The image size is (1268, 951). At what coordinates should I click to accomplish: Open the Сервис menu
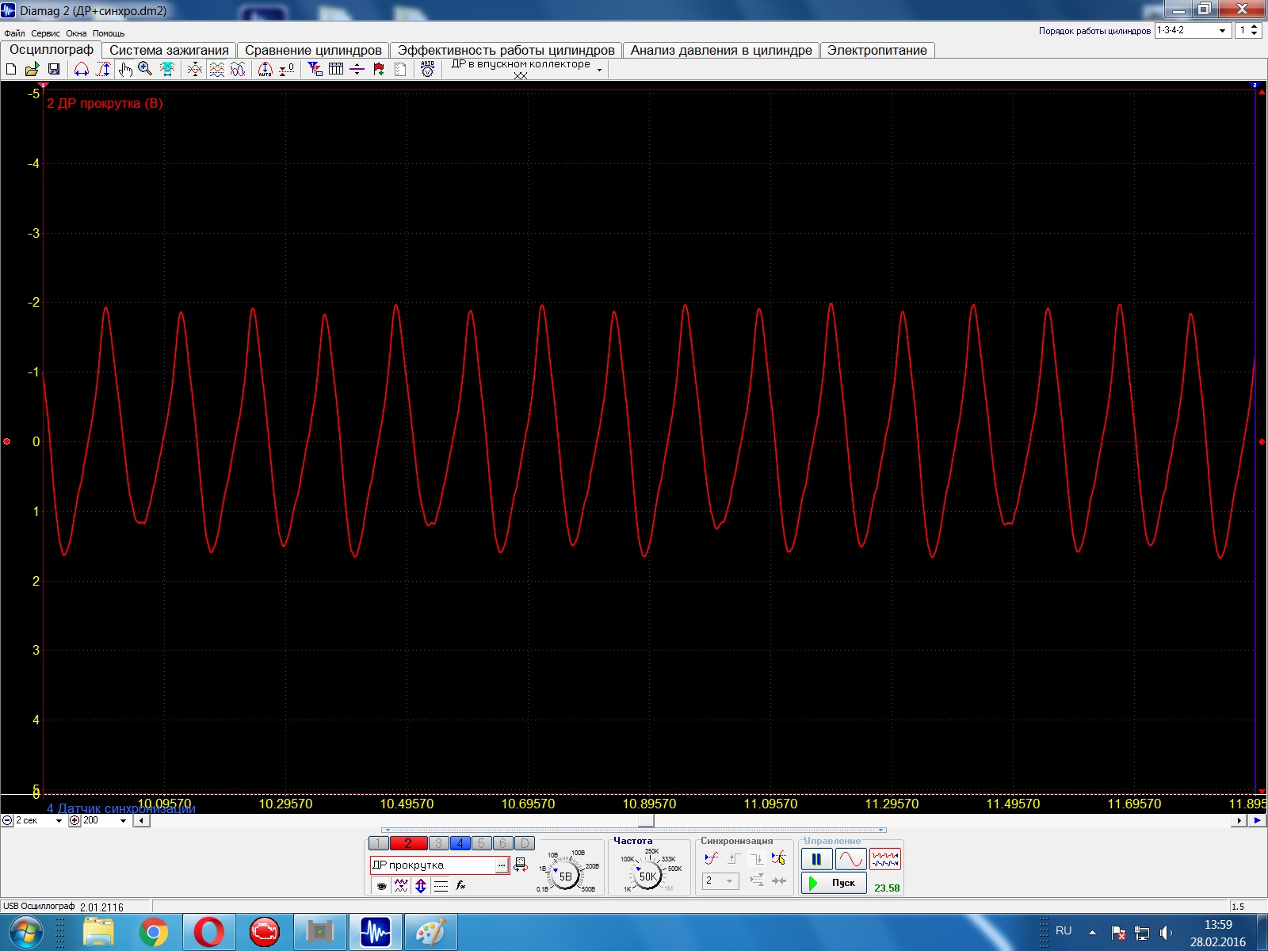tap(45, 33)
